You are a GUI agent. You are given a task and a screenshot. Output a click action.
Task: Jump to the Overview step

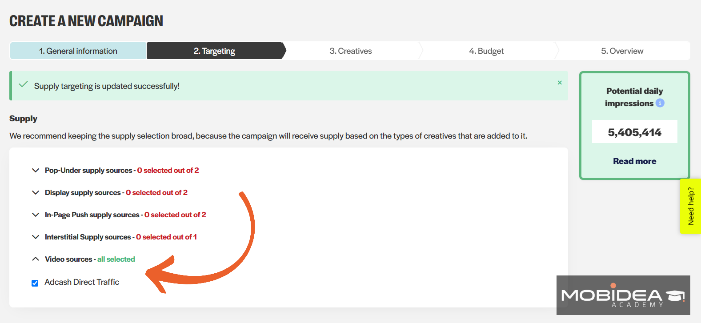point(622,51)
